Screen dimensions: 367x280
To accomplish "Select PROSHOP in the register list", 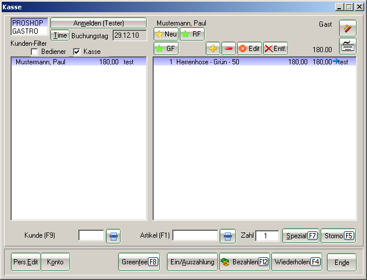I will pos(29,23).
